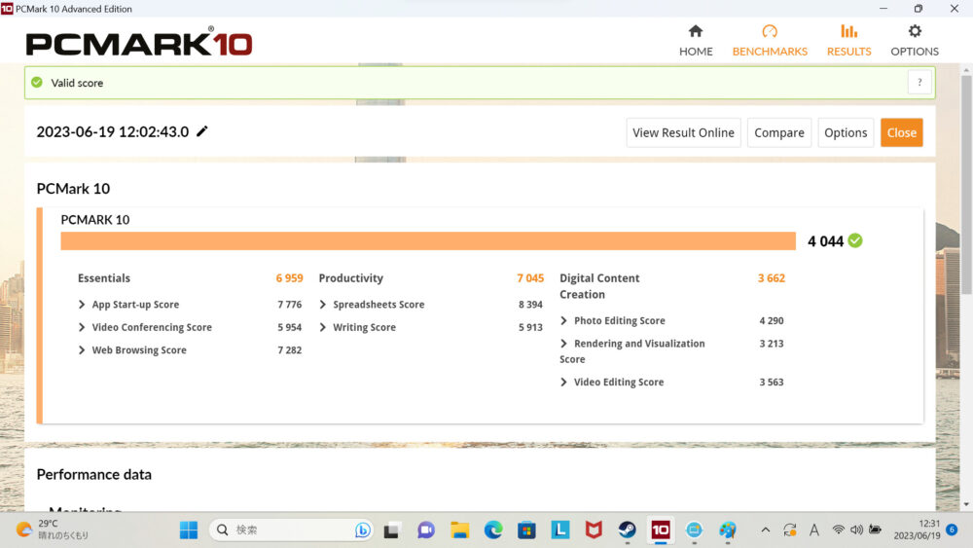Edit result name with pencil icon

pos(202,131)
